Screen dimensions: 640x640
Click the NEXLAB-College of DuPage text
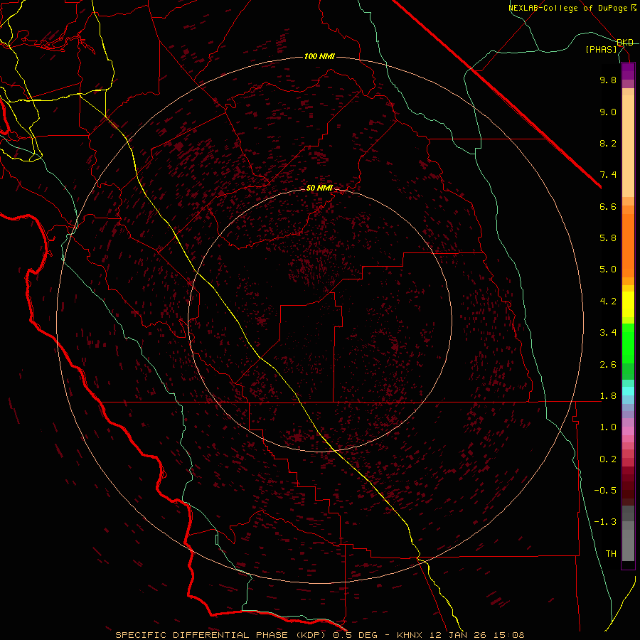pos(569,8)
